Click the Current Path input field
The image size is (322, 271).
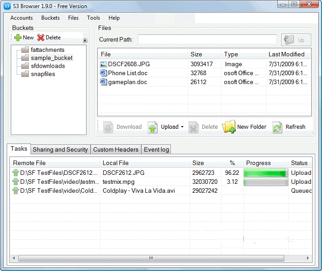click(x=207, y=40)
